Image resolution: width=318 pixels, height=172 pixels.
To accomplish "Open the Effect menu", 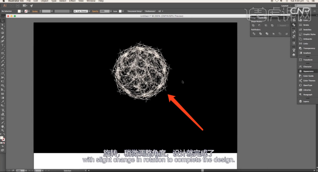I will (72, 1).
